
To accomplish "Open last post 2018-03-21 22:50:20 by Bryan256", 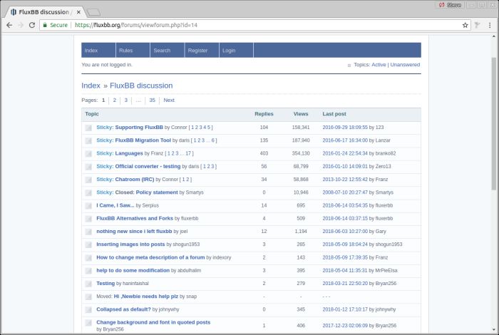I will coord(345,284).
